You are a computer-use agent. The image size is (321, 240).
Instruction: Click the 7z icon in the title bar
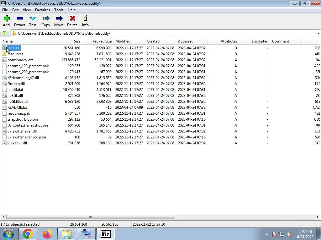tap(3, 3)
